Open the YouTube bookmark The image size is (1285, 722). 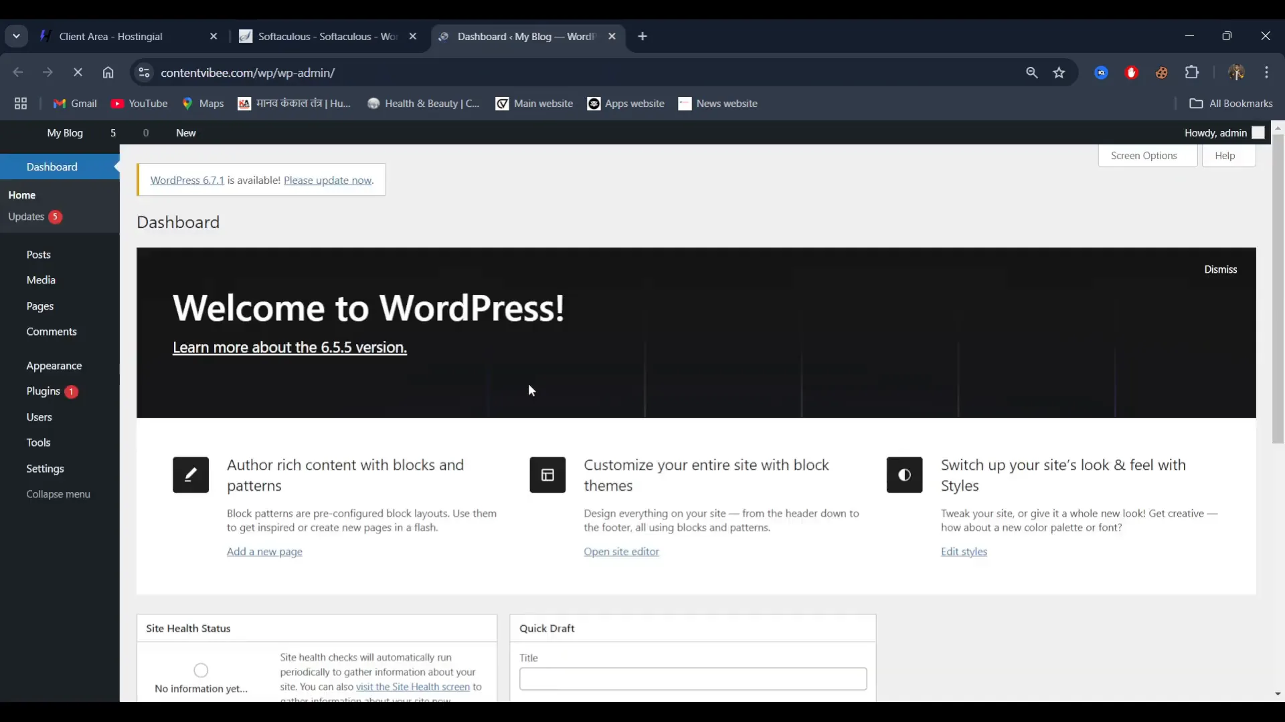coord(139,104)
